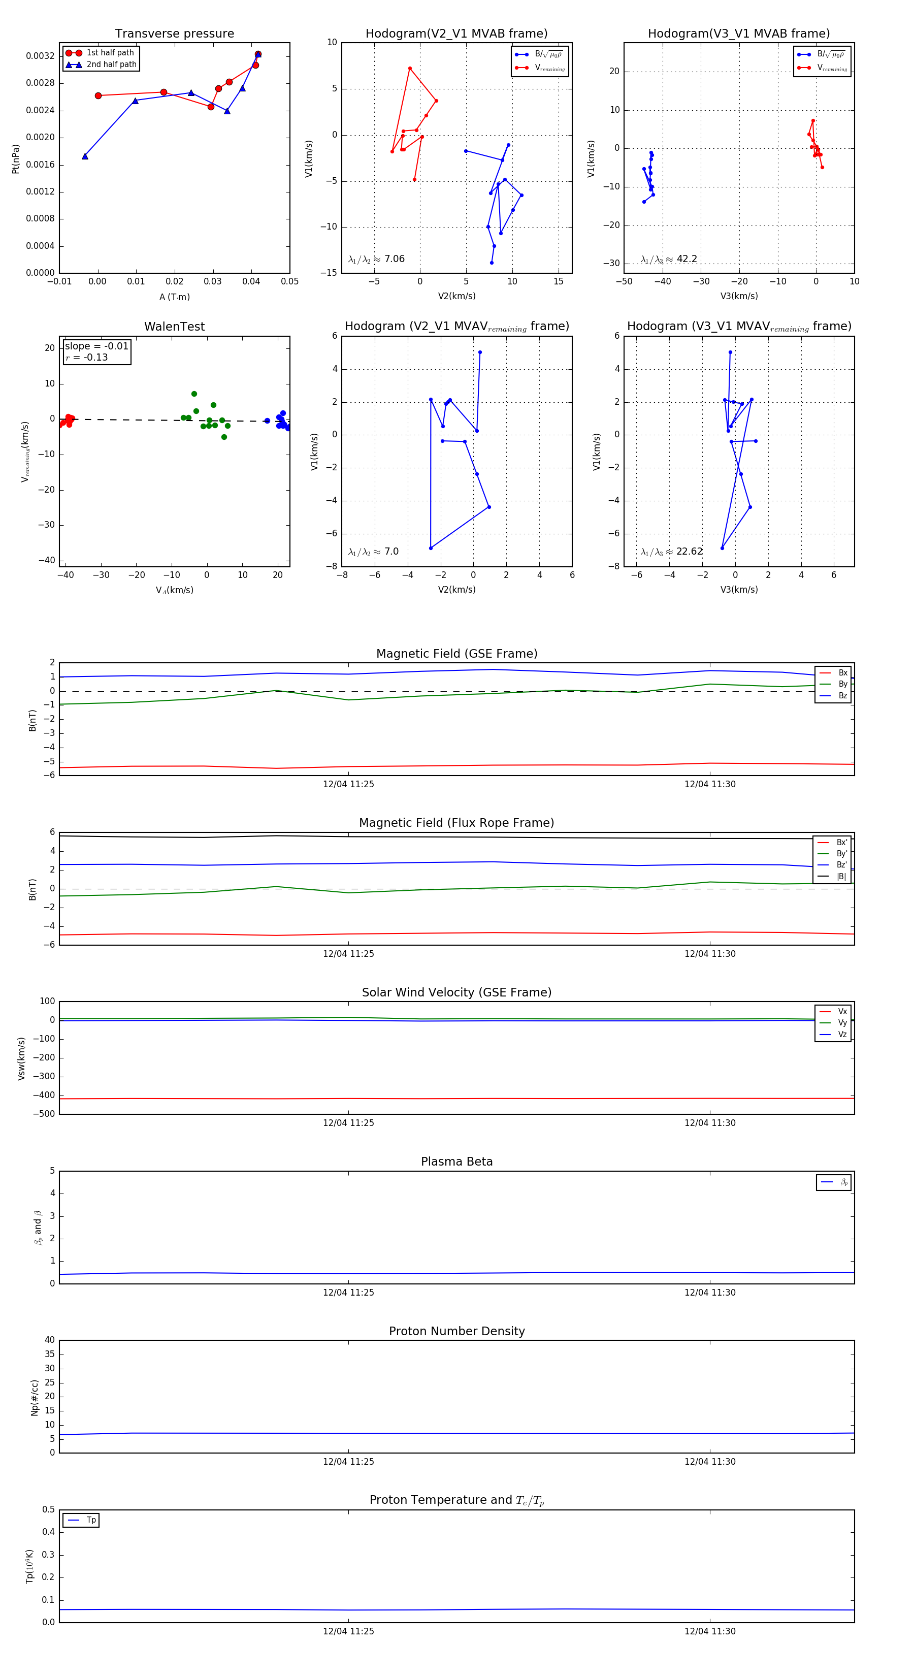The width and height of the screenshot is (914, 1676).
Task: Click B/√μ0ρ legend entry in V3_V1 MVAB hodogram
Action: (822, 54)
